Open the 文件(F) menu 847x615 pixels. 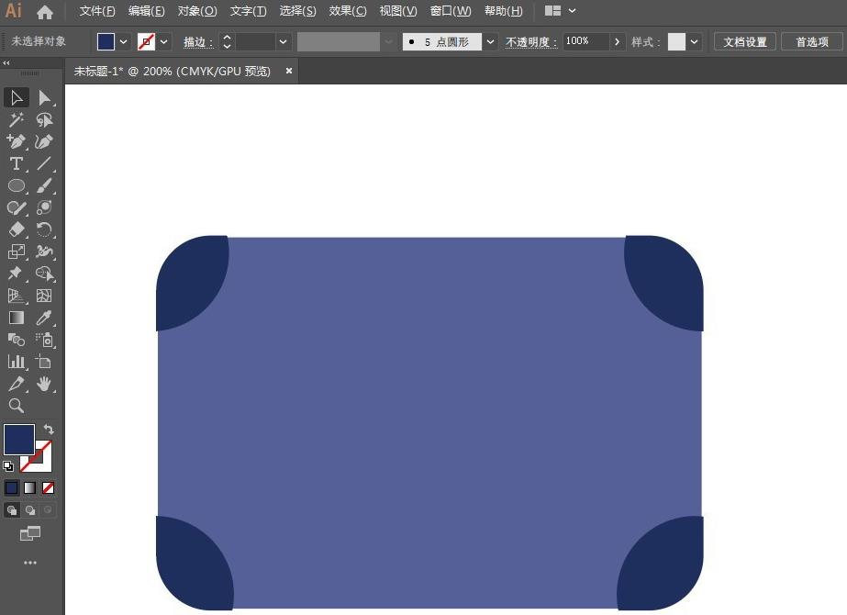pos(97,11)
